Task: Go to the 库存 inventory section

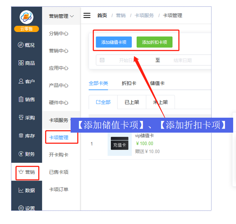Action: click(x=27, y=136)
